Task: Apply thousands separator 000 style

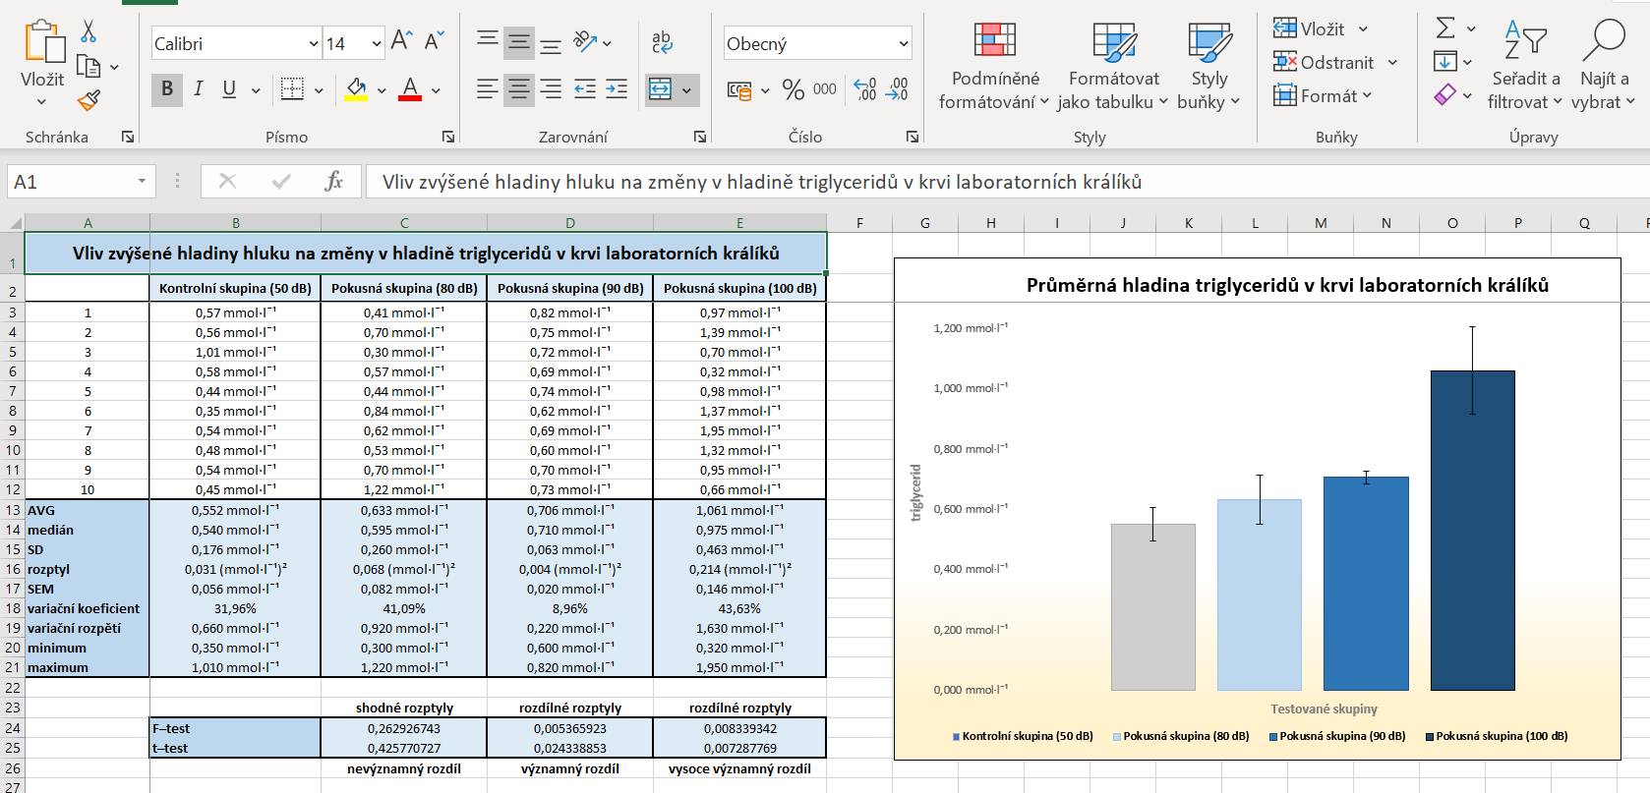Action: click(825, 89)
